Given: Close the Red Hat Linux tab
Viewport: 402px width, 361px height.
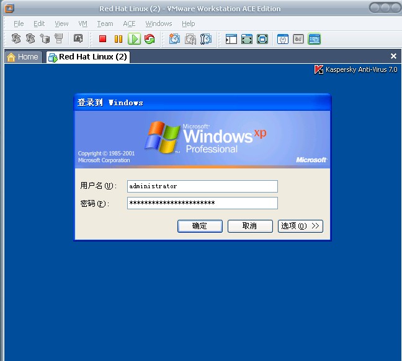Looking at the screenshot, I should tap(393, 56).
